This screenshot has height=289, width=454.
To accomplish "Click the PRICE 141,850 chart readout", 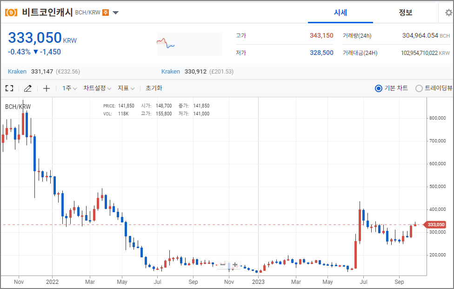I will [119, 106].
